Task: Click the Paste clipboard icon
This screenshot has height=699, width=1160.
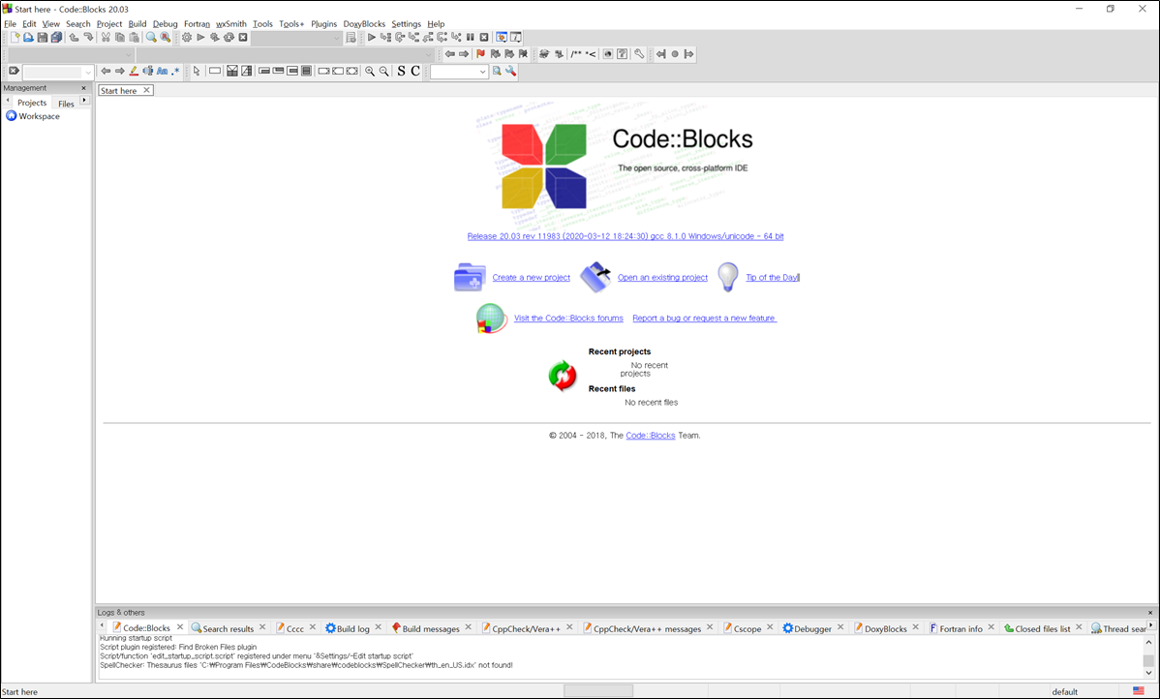Action: coord(134,37)
